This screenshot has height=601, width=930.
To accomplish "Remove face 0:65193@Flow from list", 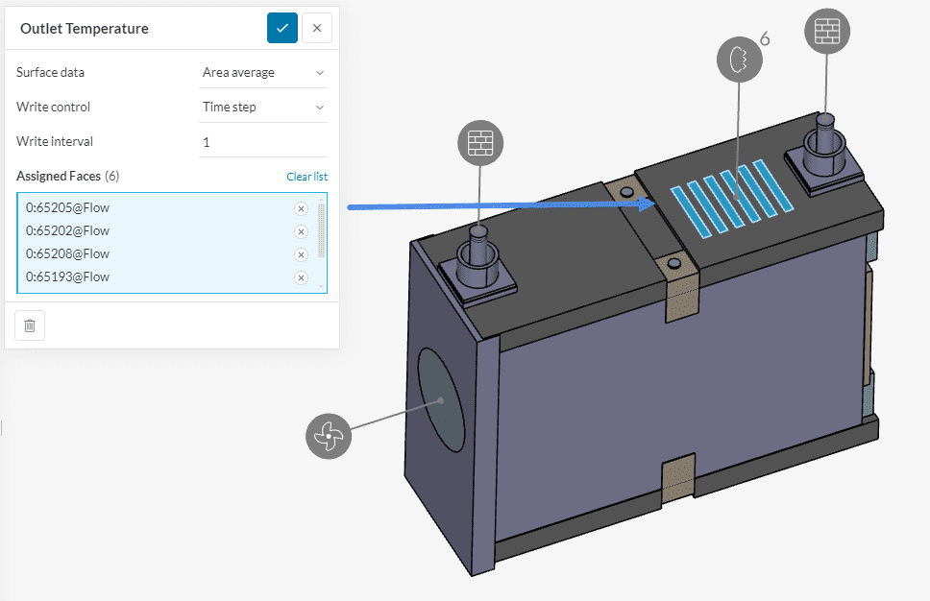I will tap(300, 277).
